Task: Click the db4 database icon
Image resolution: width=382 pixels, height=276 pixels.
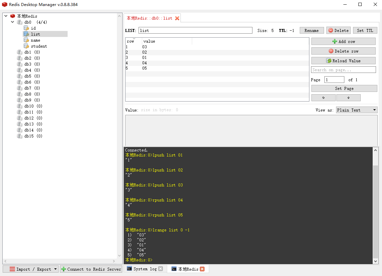Action: click(x=20, y=70)
